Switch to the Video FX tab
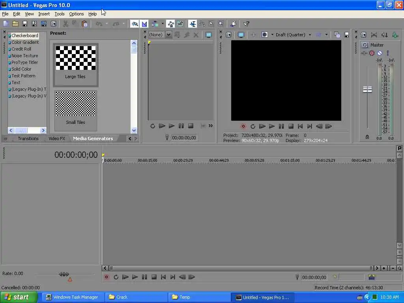Image resolution: width=404 pixels, height=303 pixels. [x=57, y=138]
